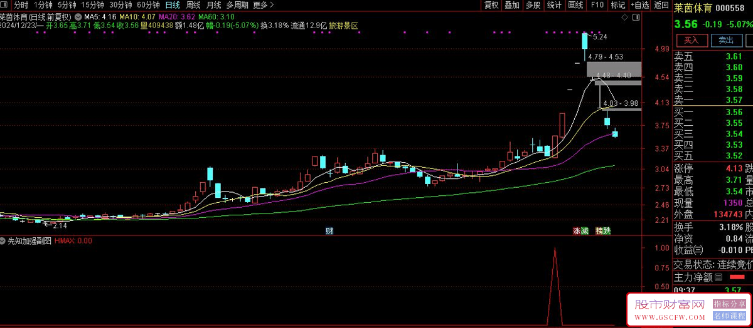753x328 pixels.
Task: Switch to the 15分钟 chart
Action: point(92,5)
